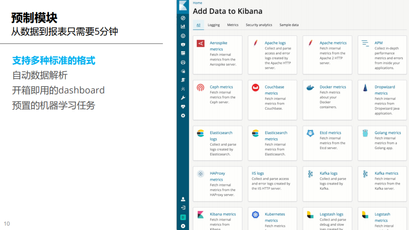The width and height of the screenshot is (409, 230).
Task: Switch to the Logging tab
Action: point(214,25)
